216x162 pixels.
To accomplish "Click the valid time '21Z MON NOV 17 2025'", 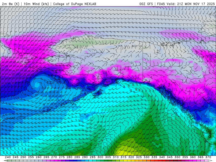I will [x=196, y=4].
